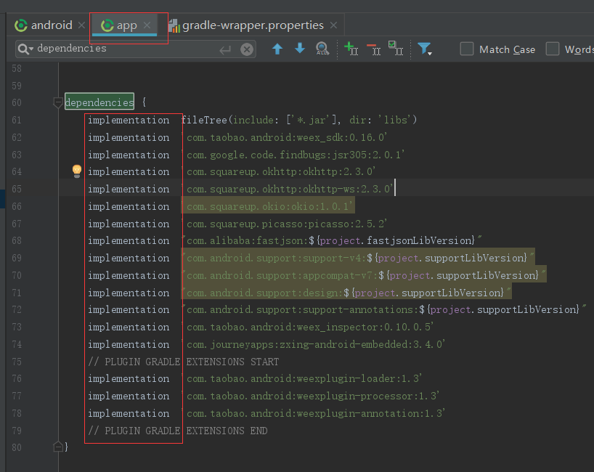Screen dimensions: 594x472
Task: Close the app tab
Action: [147, 25]
